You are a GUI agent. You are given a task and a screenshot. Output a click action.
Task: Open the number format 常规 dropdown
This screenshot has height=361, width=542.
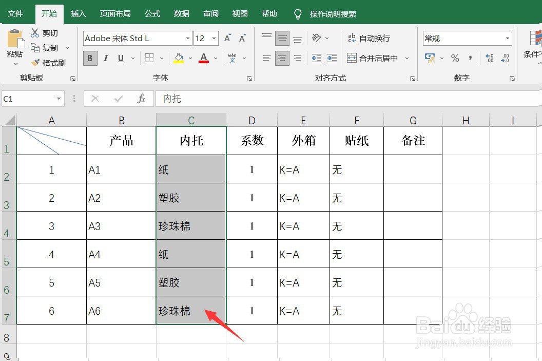[508, 39]
